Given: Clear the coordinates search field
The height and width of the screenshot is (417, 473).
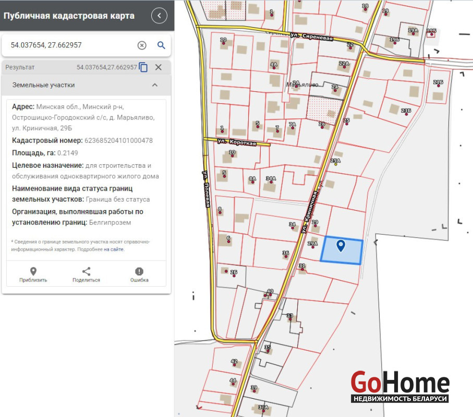Looking at the screenshot, I should pyautogui.click(x=142, y=45).
